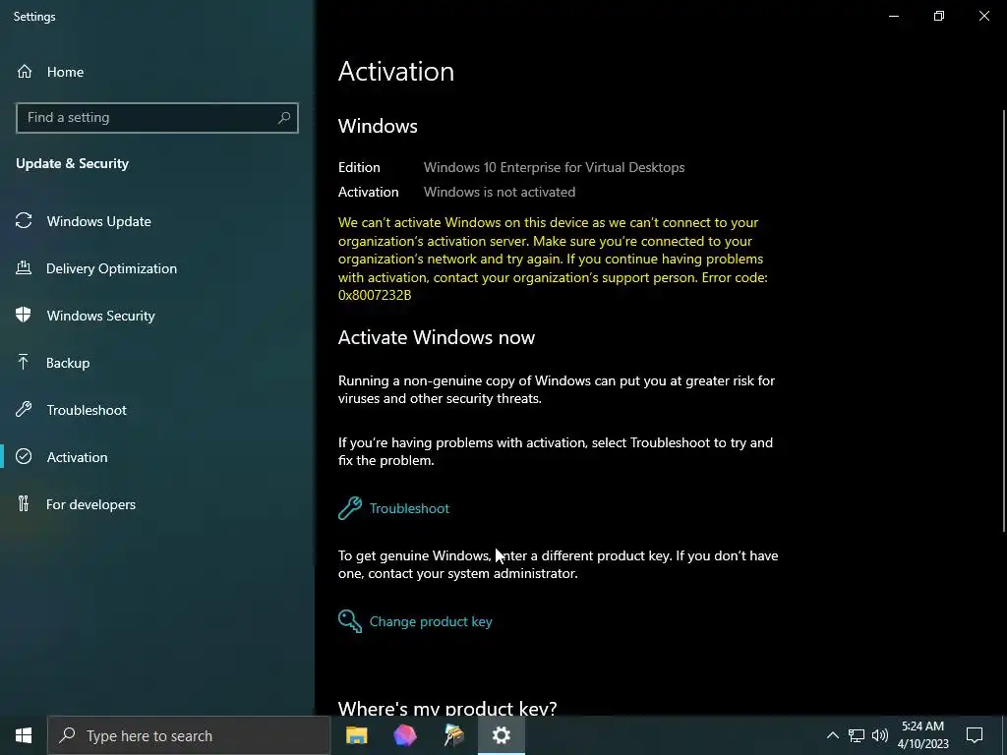This screenshot has height=755, width=1007.
Task: Open the volume speaker tray icon
Action: 880,735
